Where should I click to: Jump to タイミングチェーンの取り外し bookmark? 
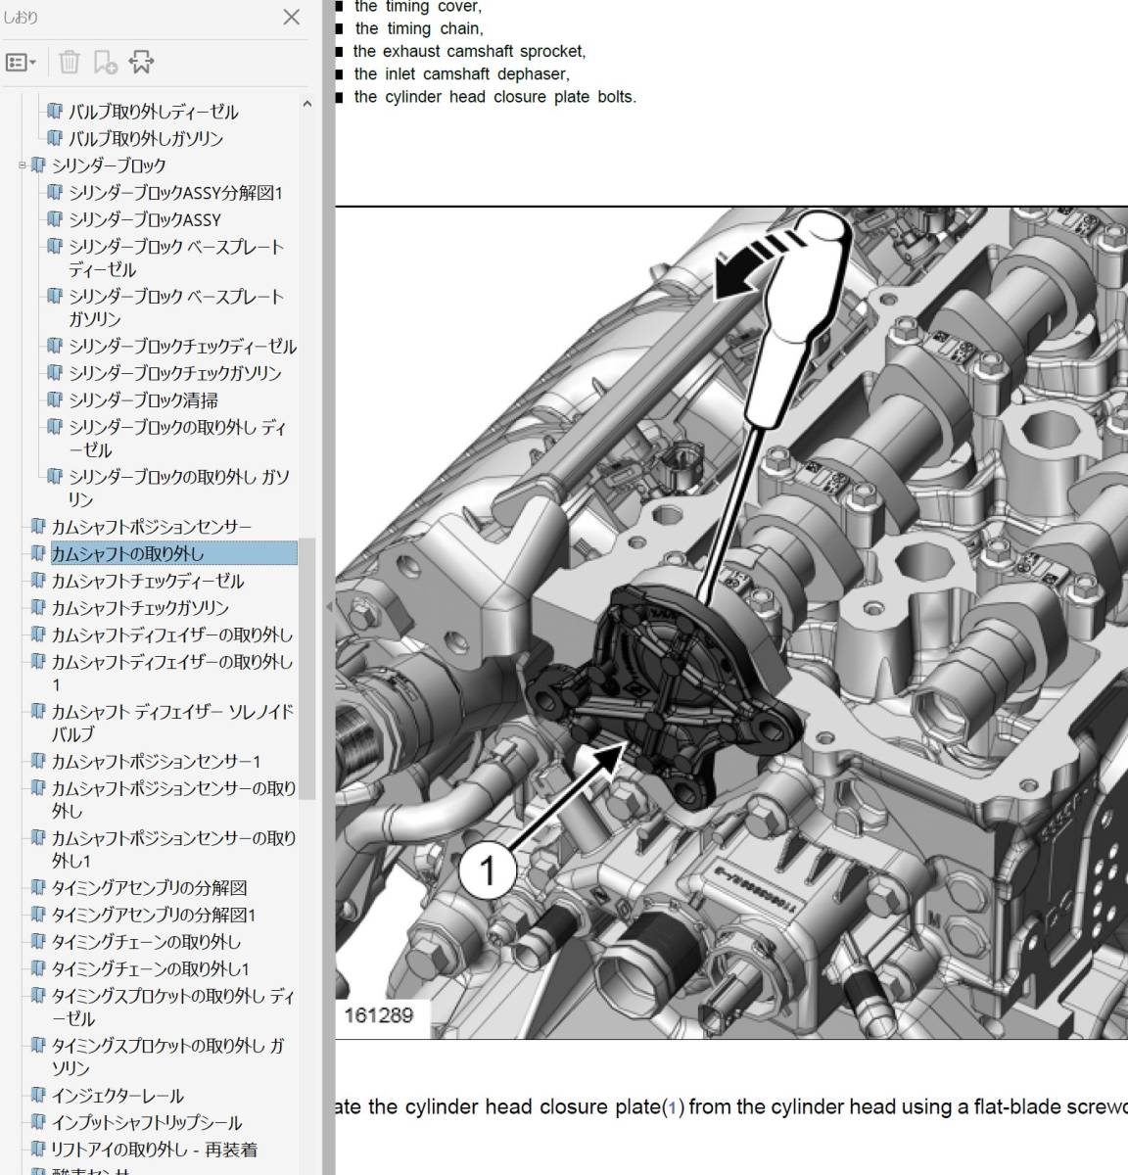pyautogui.click(x=146, y=942)
